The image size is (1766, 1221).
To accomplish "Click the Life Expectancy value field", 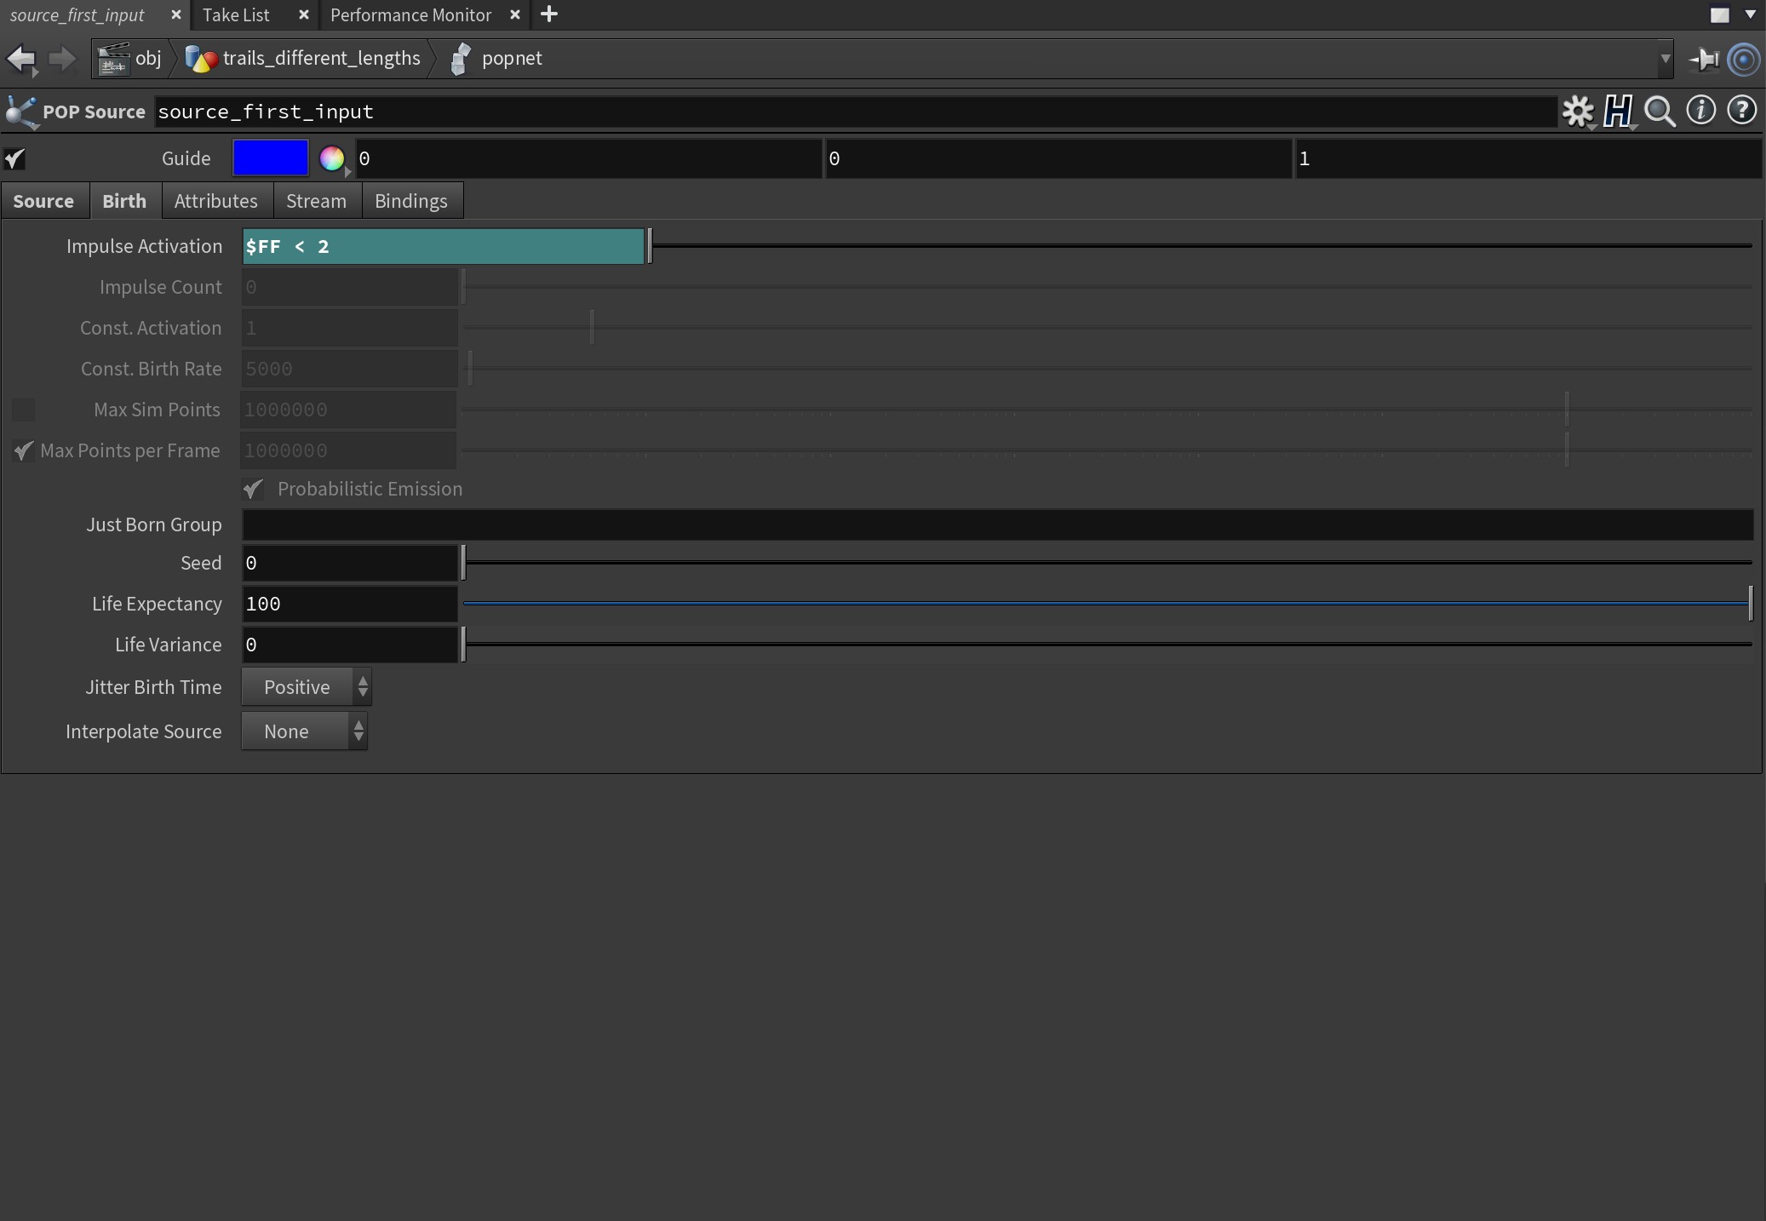I will (349, 604).
